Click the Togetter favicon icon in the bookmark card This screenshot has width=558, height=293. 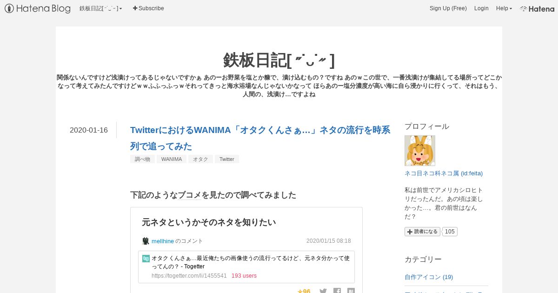[x=146, y=259]
